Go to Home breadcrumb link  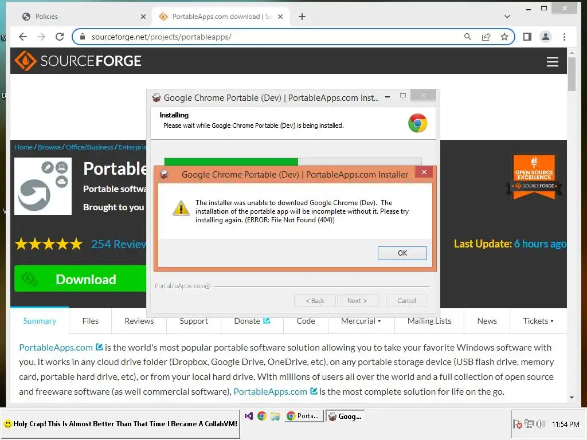(23, 147)
